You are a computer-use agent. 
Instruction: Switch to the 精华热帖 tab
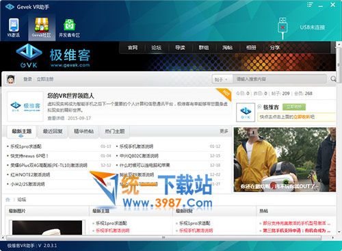(83, 131)
